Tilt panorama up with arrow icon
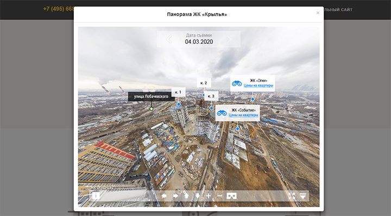 click(x=186, y=196)
